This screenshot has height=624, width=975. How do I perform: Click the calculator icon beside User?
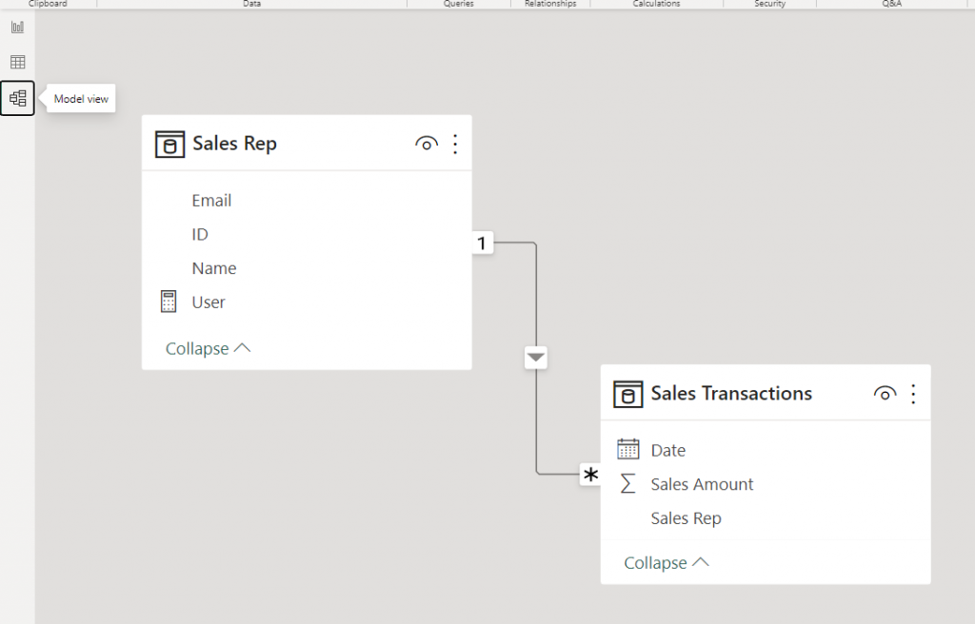169,302
